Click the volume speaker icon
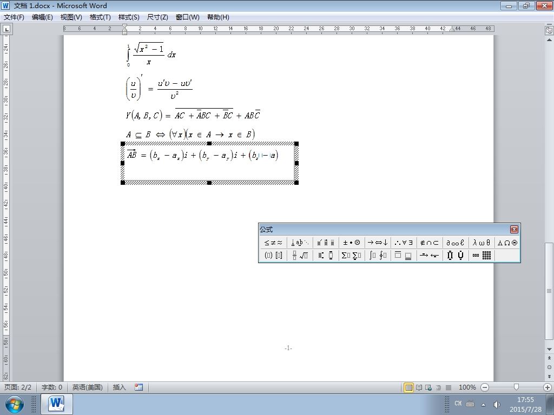This screenshot has height=415, width=554. pos(497,404)
